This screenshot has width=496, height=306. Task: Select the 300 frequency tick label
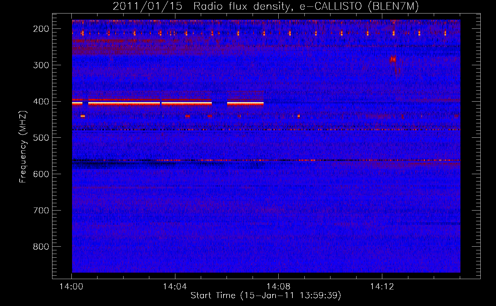click(41, 65)
